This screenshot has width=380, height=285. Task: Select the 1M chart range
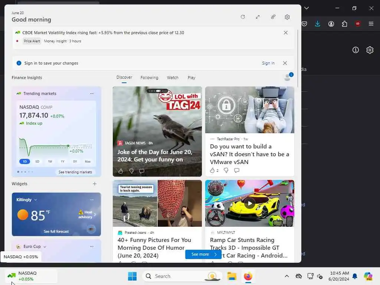(50, 161)
